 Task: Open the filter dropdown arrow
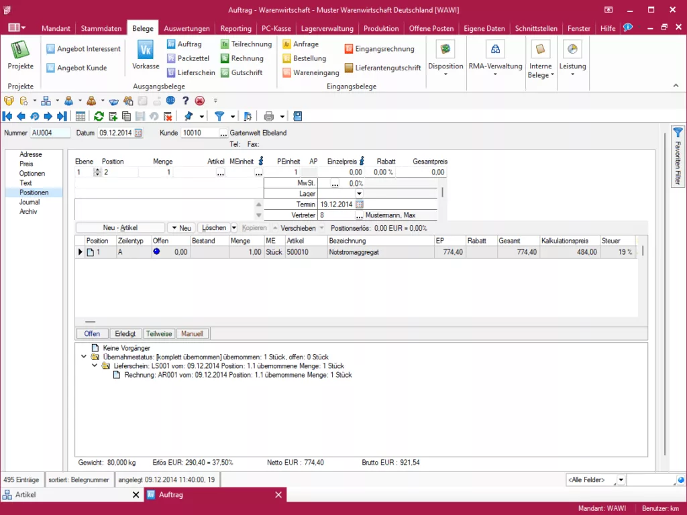point(233,116)
